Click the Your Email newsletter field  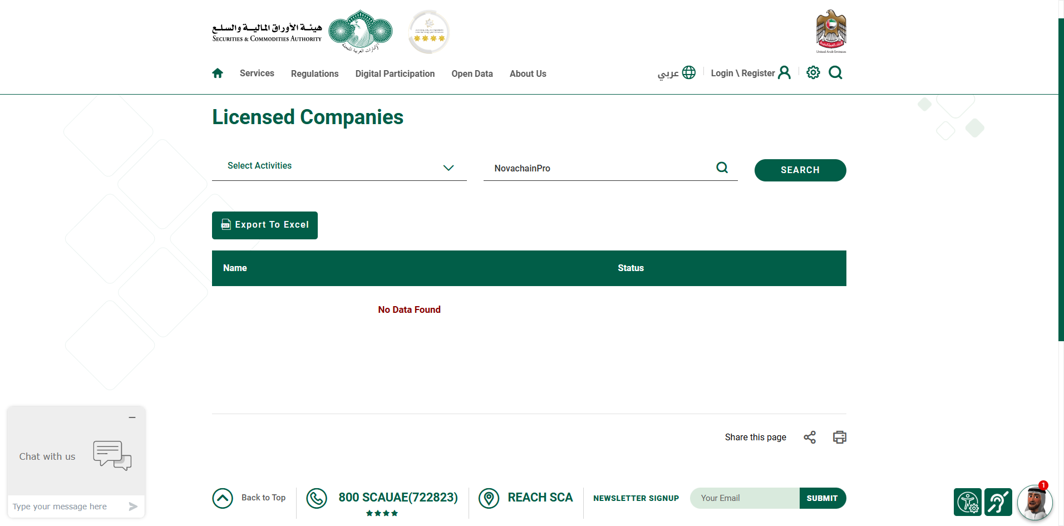pos(744,498)
